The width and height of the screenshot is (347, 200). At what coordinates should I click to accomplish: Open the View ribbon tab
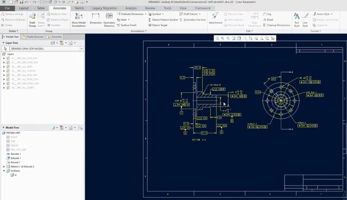coord(183,8)
